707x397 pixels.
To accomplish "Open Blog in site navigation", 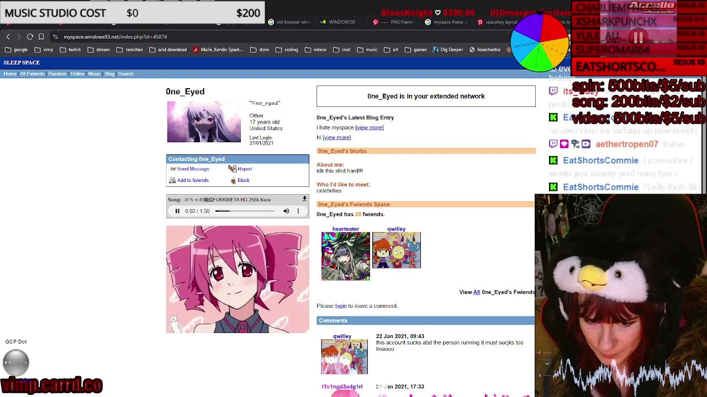I will [109, 74].
